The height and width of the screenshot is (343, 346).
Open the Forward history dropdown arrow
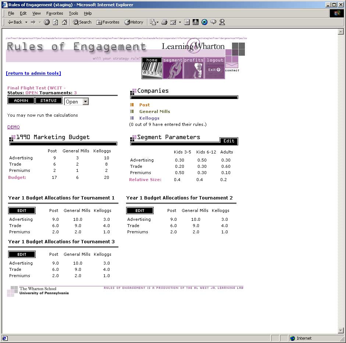tap(40, 22)
